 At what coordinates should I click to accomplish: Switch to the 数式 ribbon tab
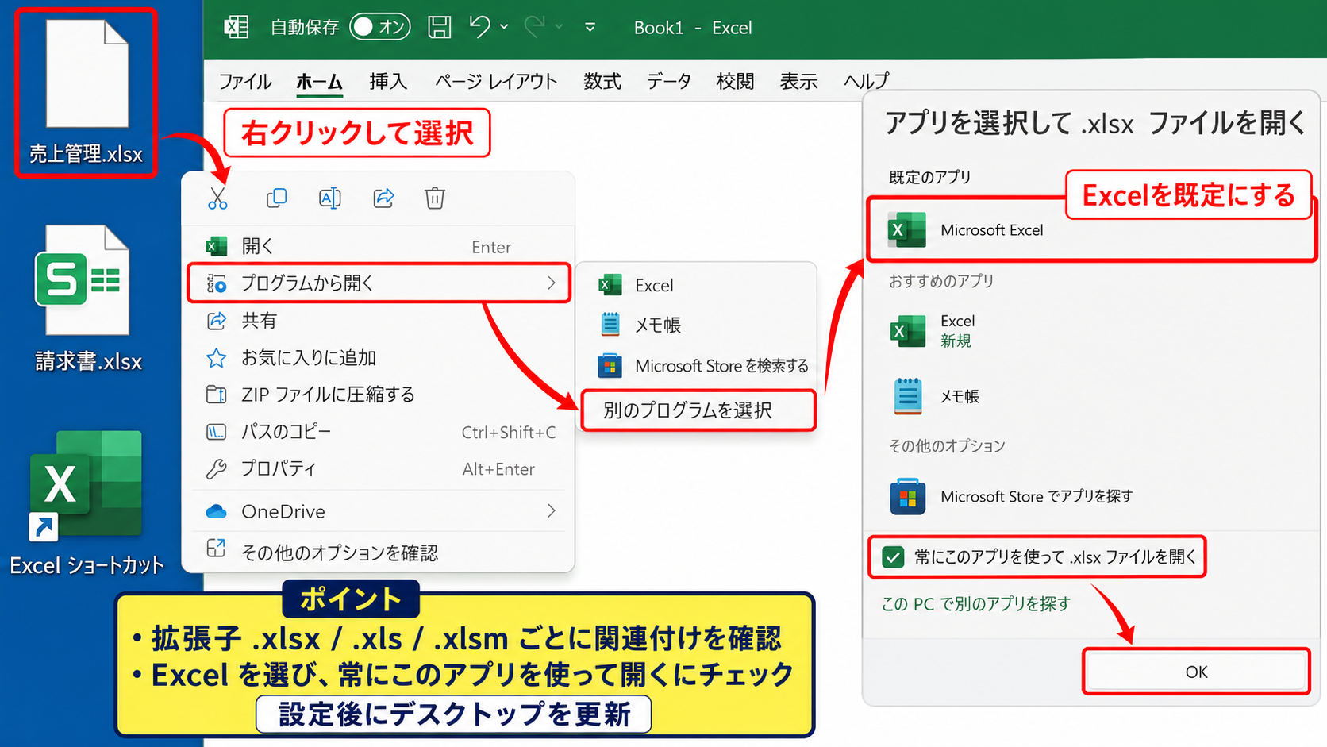602,81
